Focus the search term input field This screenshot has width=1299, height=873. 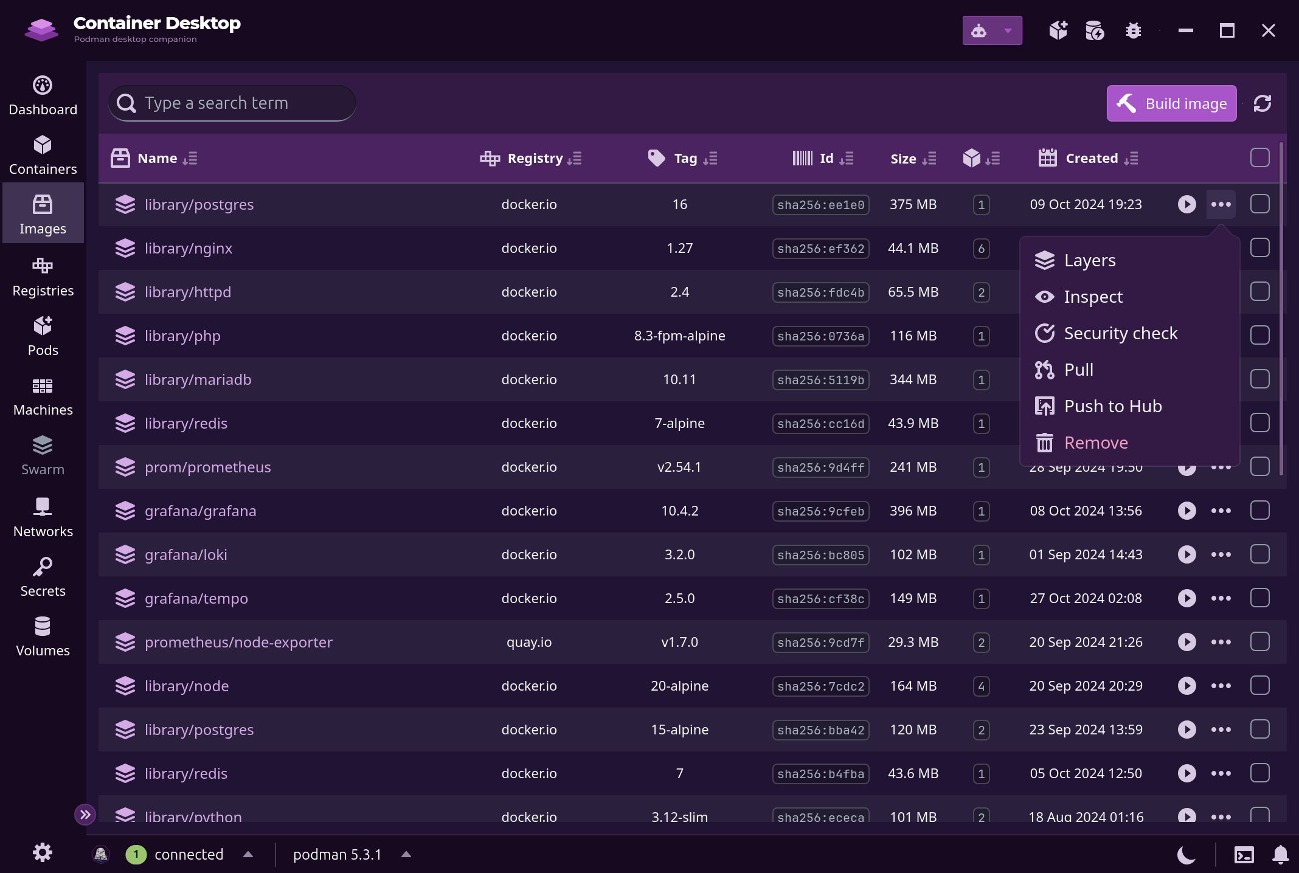pyautogui.click(x=232, y=103)
